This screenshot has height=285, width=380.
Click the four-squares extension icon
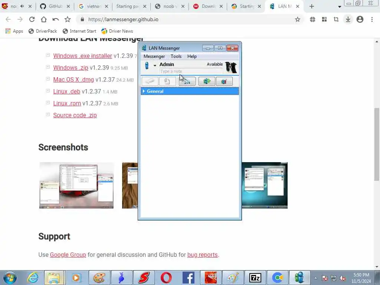coord(324,19)
